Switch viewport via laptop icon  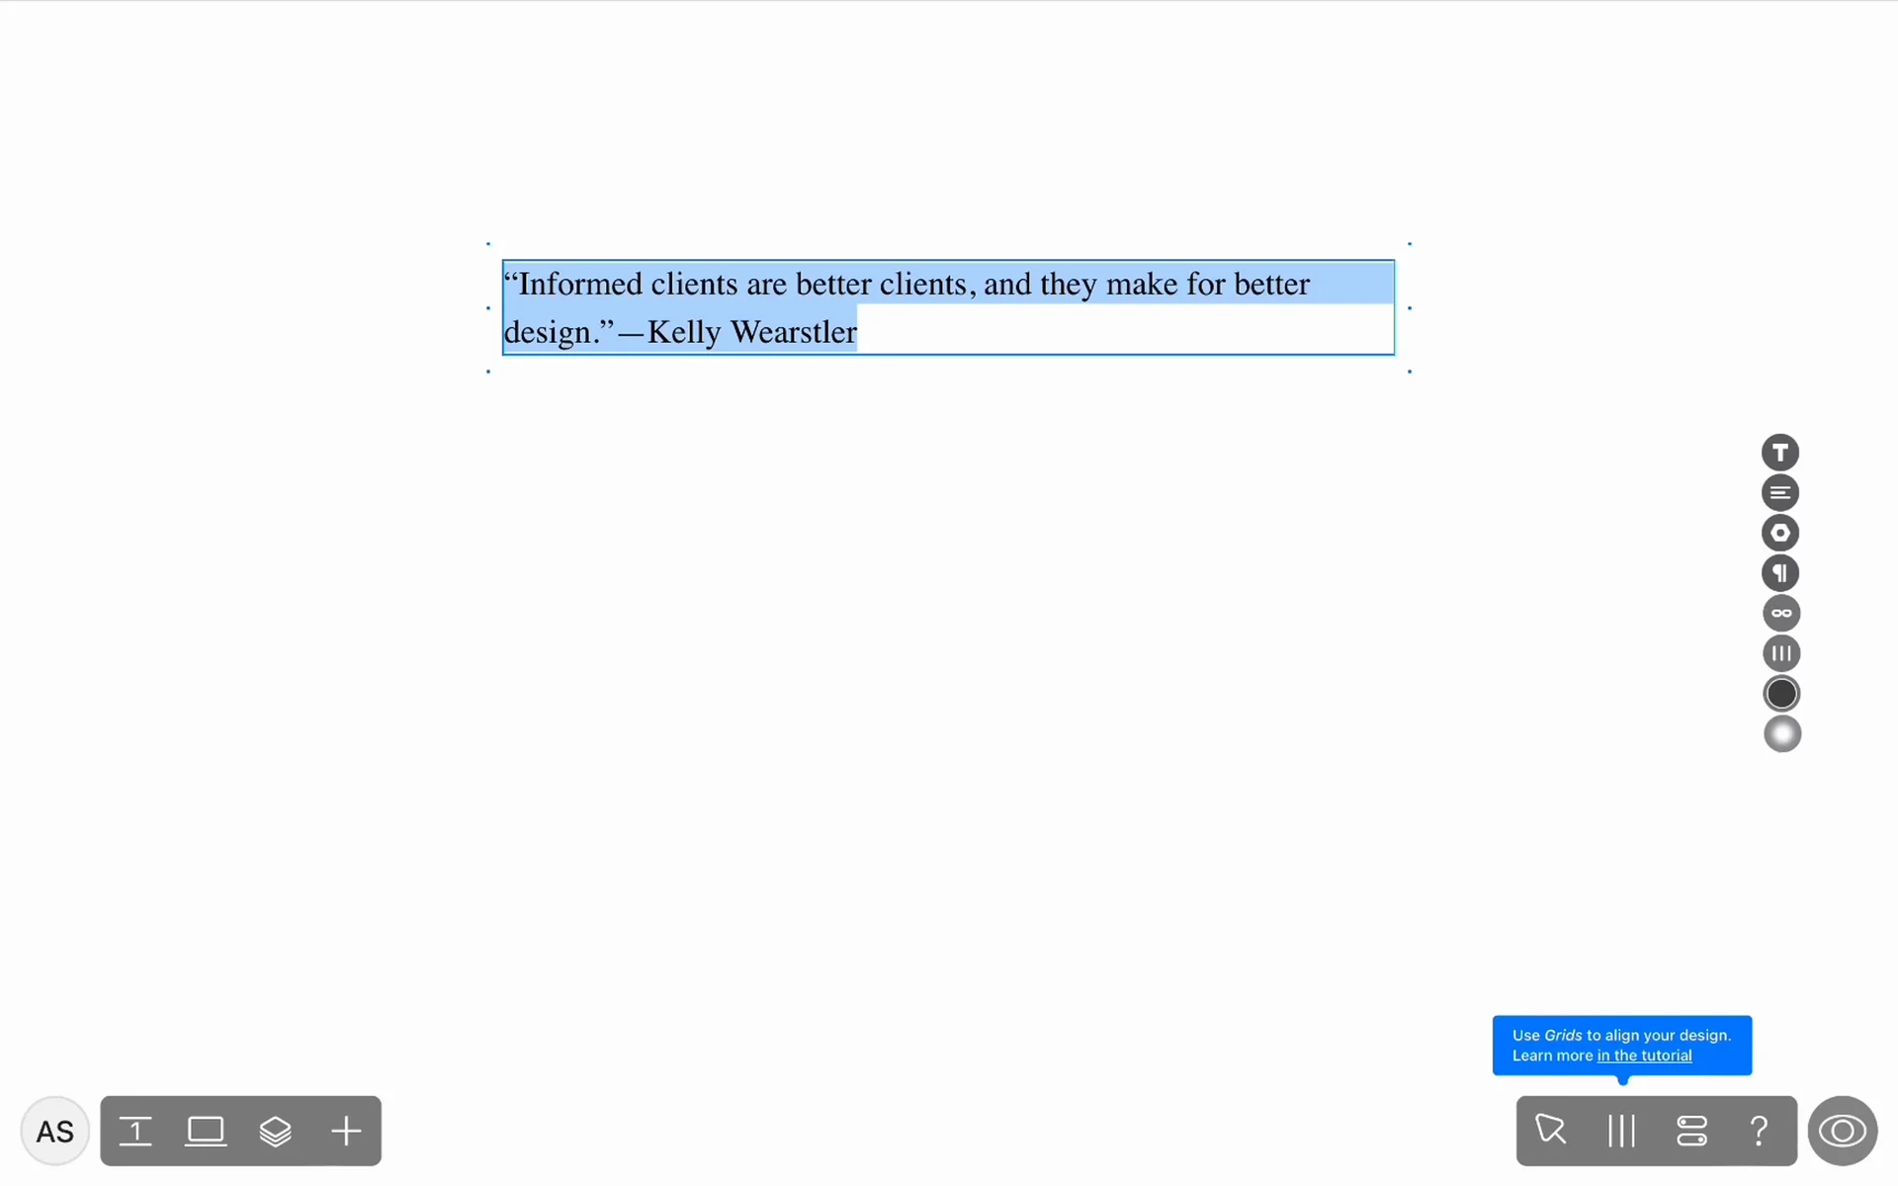tap(206, 1131)
